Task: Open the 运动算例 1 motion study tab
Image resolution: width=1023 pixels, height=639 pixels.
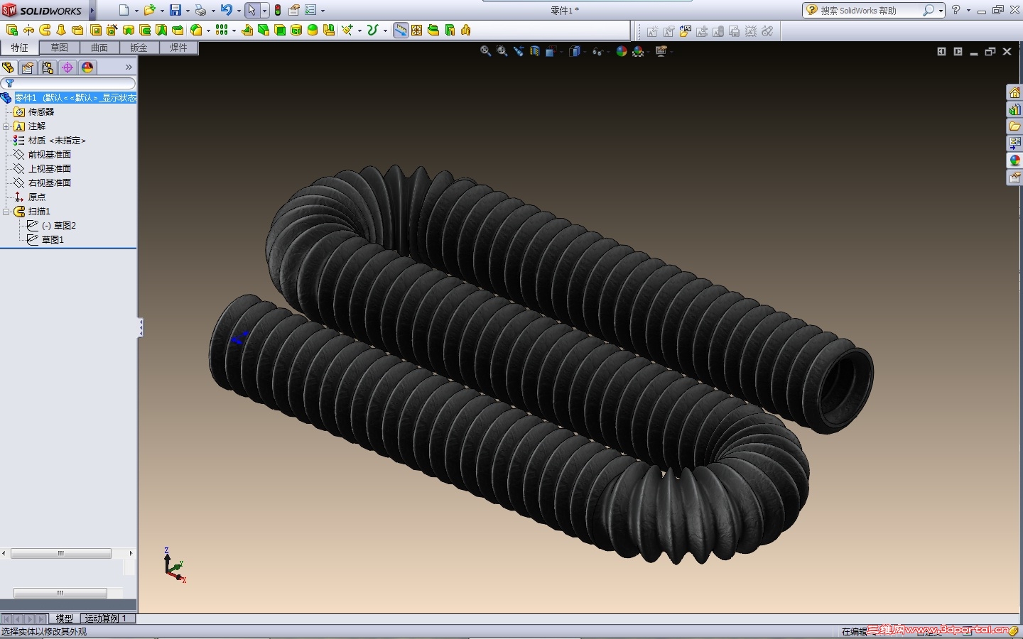Action: coord(107,618)
